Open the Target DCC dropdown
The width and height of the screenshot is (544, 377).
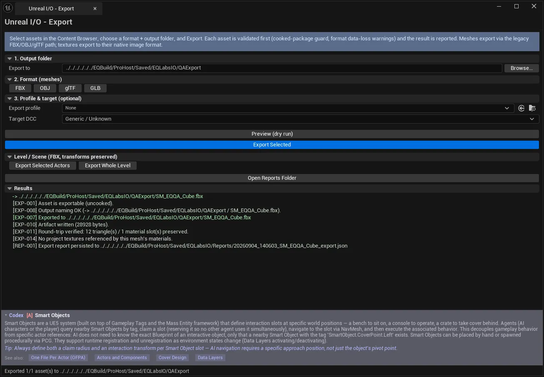300,119
